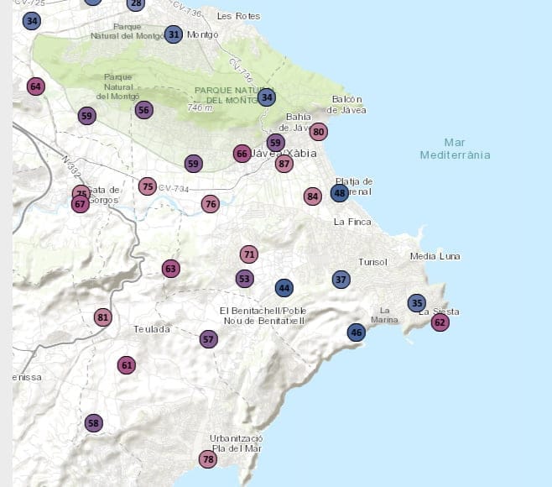552x487 pixels.
Task: Click the marker numbered 64
Action: pyautogui.click(x=35, y=86)
